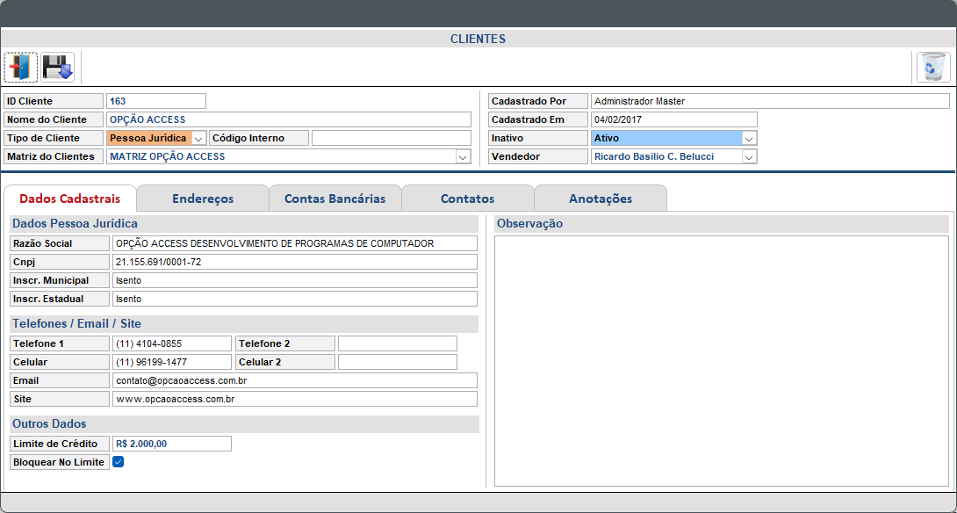Image resolution: width=957 pixels, height=513 pixels.
Task: Click the Matriz do Clientes label
Action: 54,157
